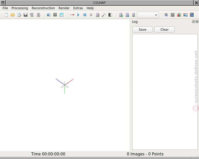Screen dimensions: 199x159
Task: Grab a movie filmstrip icon
Action: pyautogui.click(x=192, y=15)
